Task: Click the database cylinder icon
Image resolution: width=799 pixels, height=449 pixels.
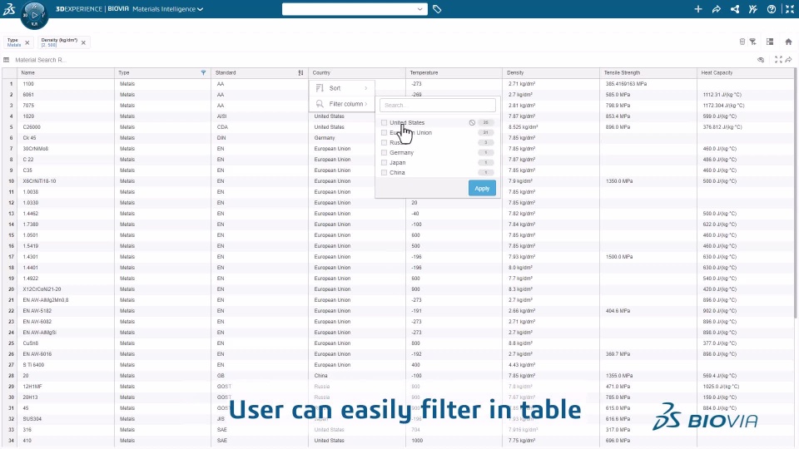Action: pyautogui.click(x=742, y=42)
